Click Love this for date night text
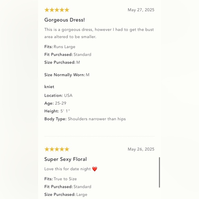This screenshot has width=199, height=199. coord(67,169)
